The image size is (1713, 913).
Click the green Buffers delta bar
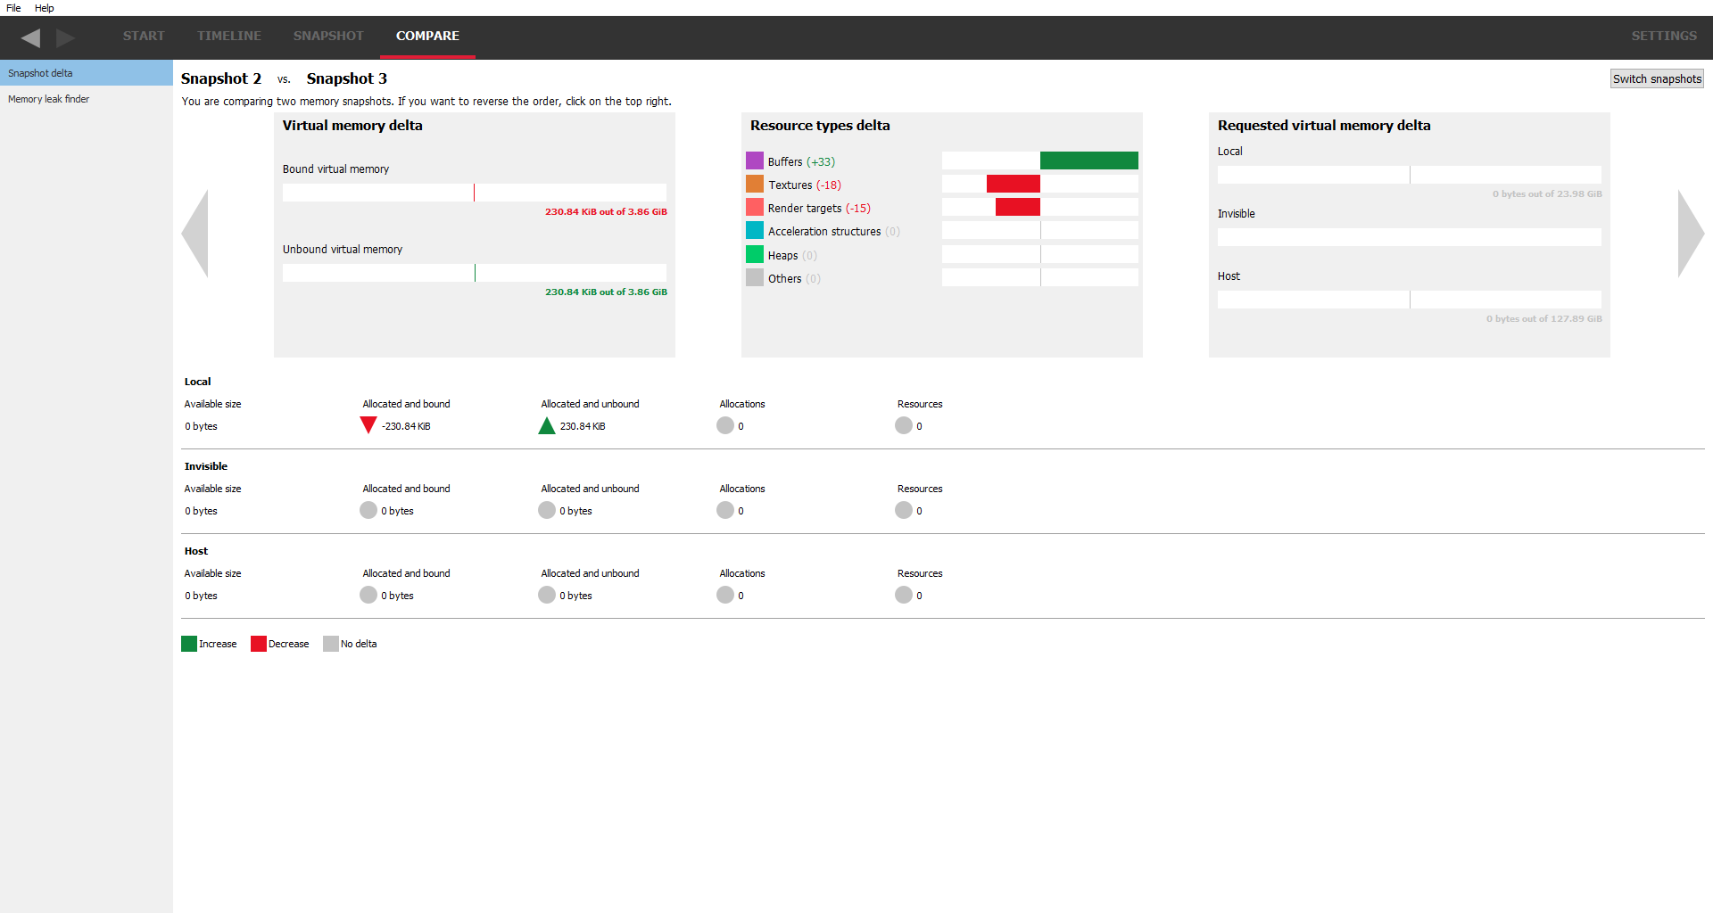point(1088,160)
